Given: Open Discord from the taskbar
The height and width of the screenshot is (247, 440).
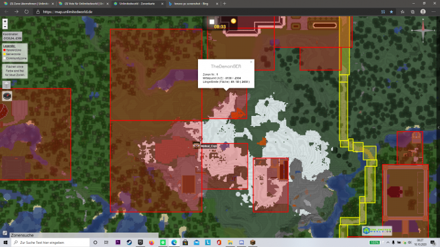Looking at the screenshot, I should (x=241, y=243).
